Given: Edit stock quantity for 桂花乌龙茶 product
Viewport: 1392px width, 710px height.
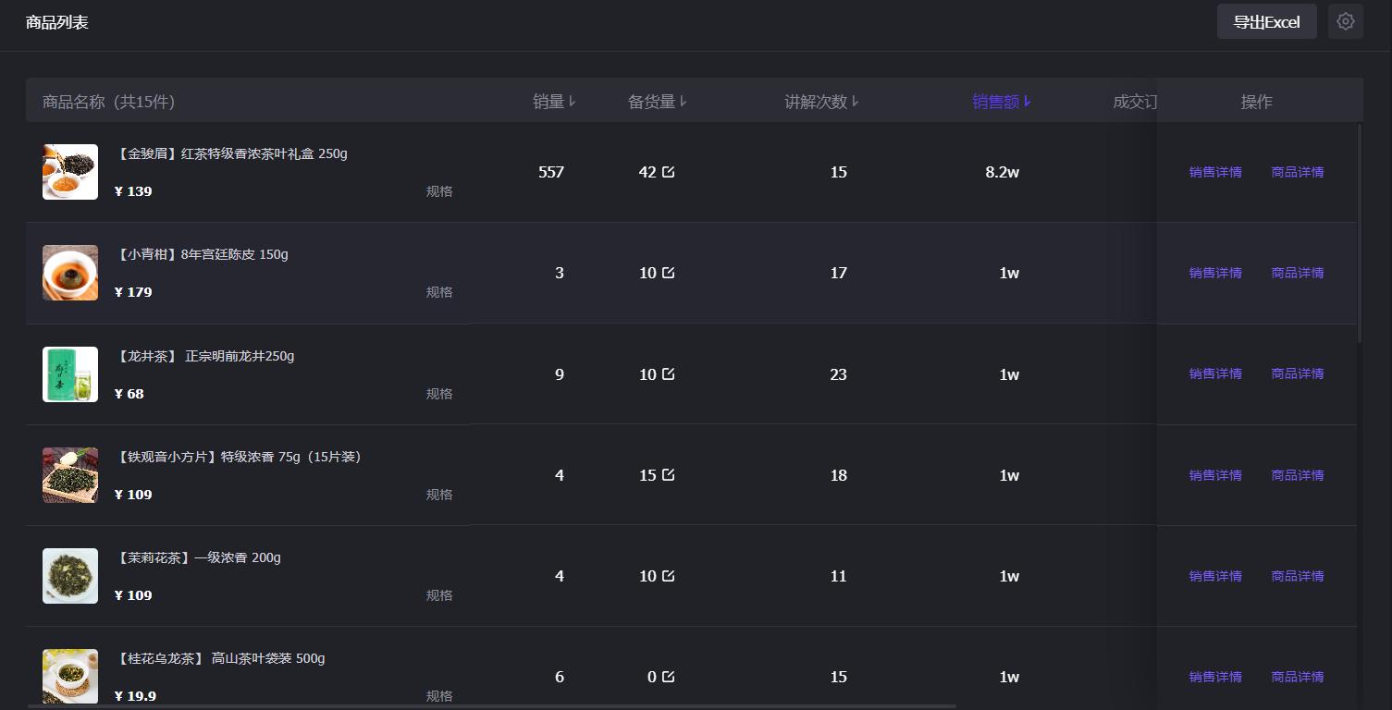Looking at the screenshot, I should click(x=669, y=677).
